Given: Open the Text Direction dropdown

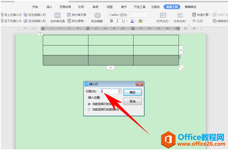Looking at the screenshot, I should (180, 21).
